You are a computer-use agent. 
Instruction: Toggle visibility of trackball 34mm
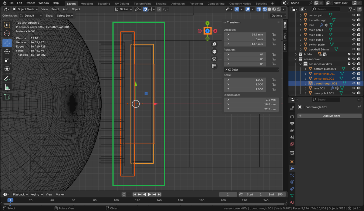354,49
